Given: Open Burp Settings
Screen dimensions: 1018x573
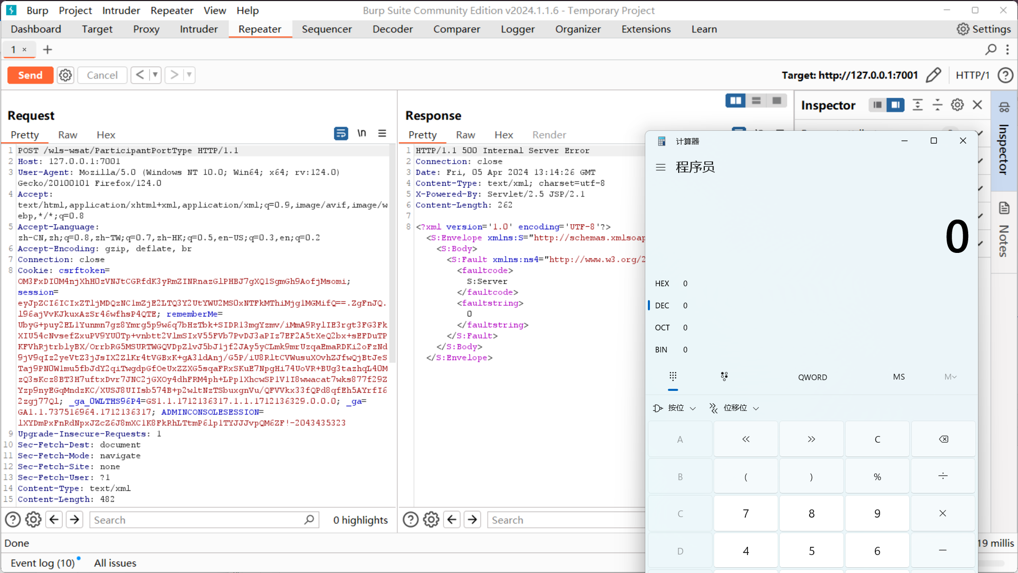Looking at the screenshot, I should click(x=984, y=29).
